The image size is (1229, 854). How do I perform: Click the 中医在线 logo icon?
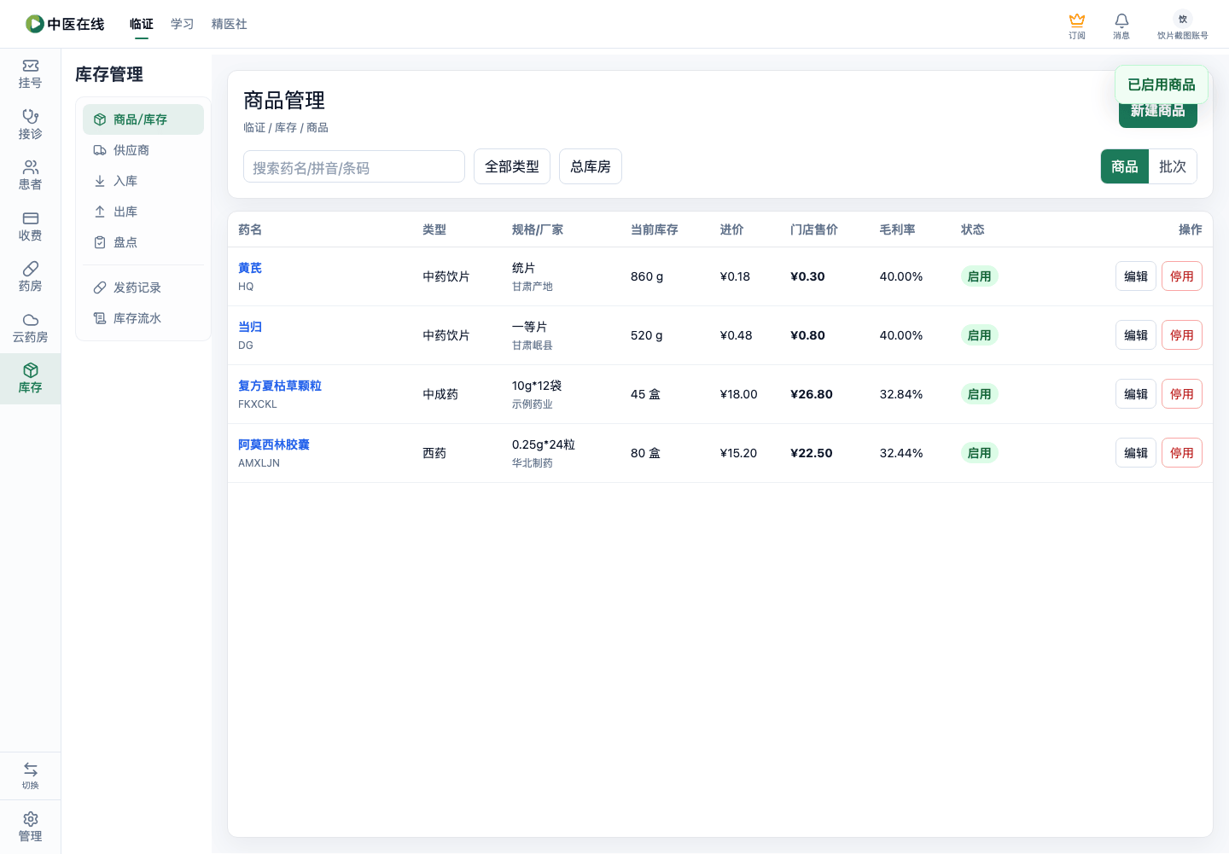pyautogui.click(x=35, y=24)
